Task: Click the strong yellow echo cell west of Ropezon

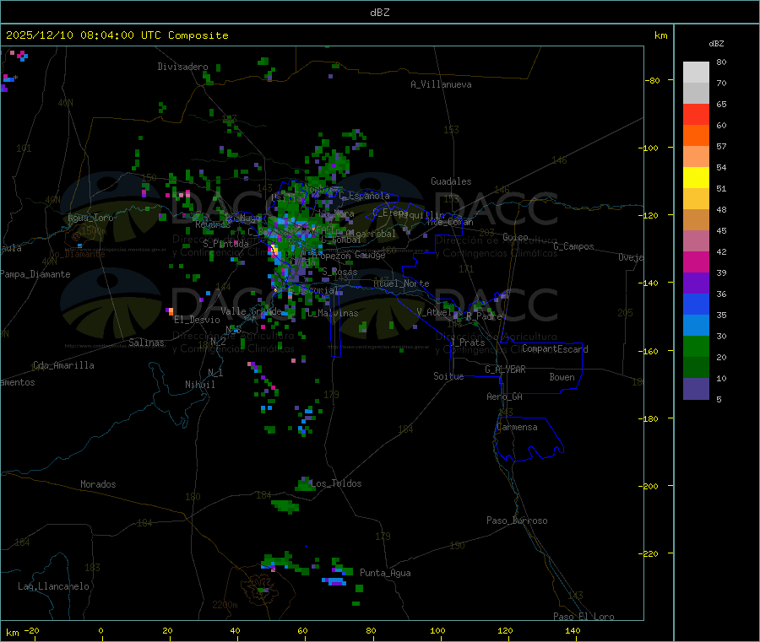Action: (x=274, y=251)
